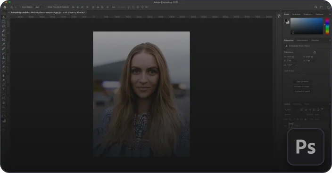This screenshot has width=332, height=173.
Task: Switch to the Swatches tab
Action: click(x=296, y=15)
